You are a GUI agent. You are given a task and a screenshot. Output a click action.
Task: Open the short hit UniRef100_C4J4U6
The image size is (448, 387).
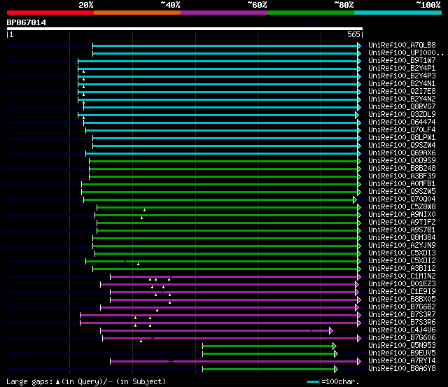pyautogui.click(x=402, y=330)
